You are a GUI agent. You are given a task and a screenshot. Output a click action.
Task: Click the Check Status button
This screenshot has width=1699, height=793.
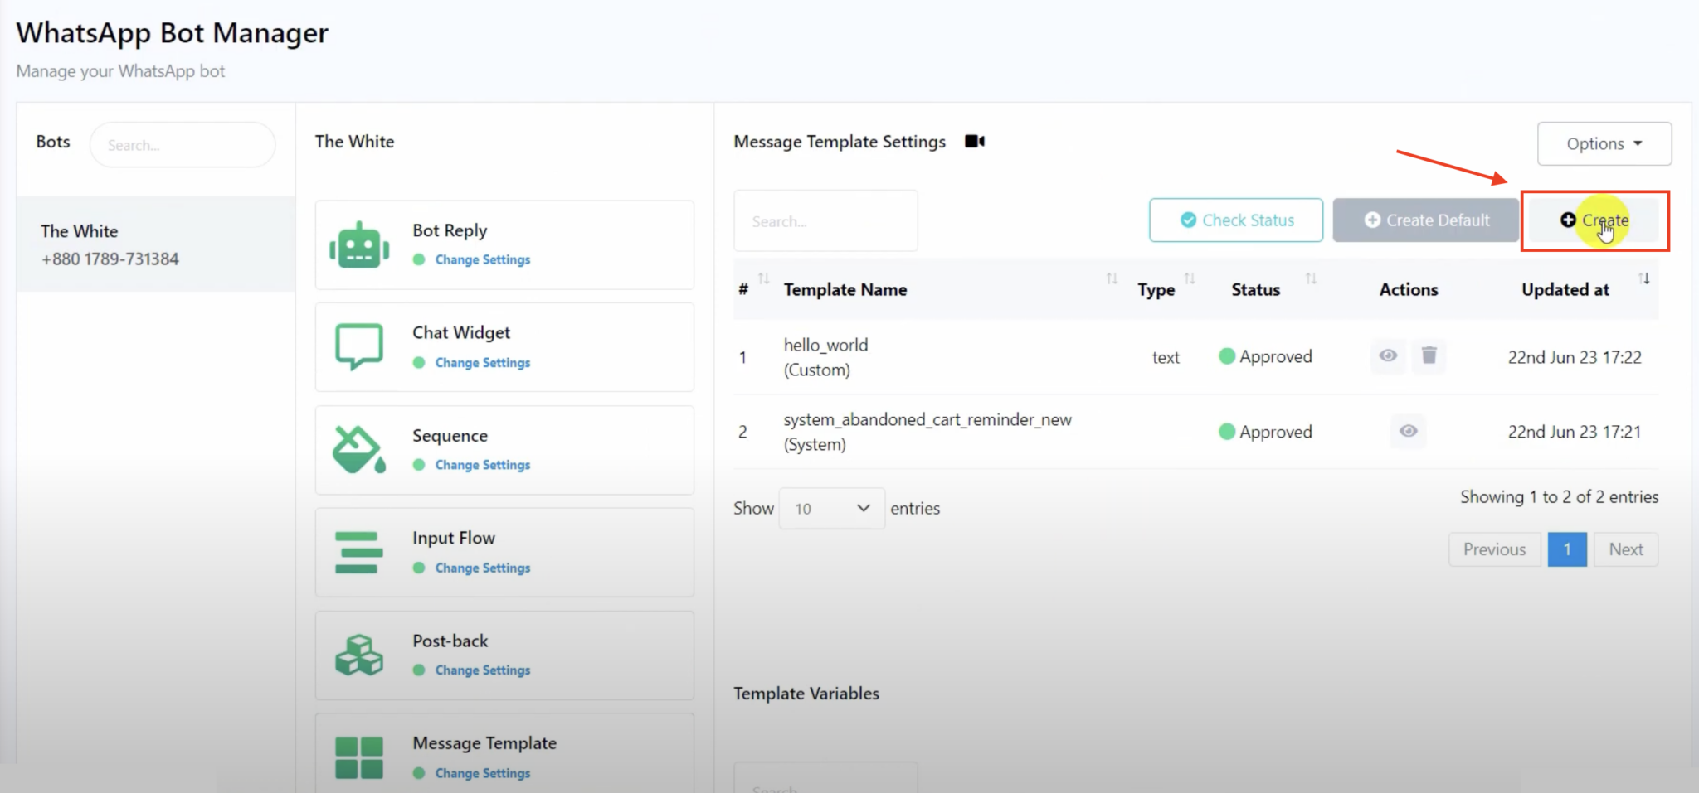click(1236, 220)
